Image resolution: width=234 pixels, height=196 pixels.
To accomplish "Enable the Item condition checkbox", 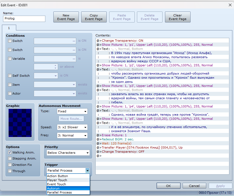I will (10, 85).
